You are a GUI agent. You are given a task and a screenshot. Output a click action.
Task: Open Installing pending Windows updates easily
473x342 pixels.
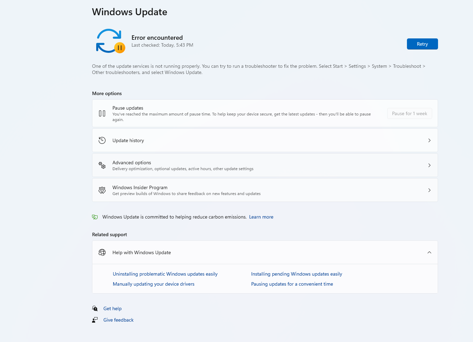(x=297, y=274)
